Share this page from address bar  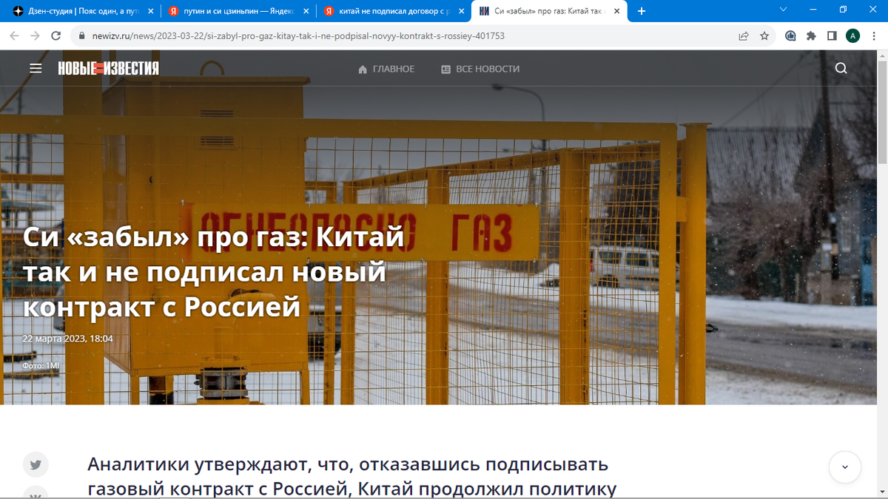coord(744,35)
